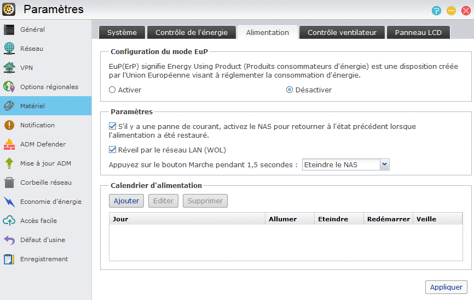
Task: Open the Panneau LCD tab
Action: [x=418, y=32]
